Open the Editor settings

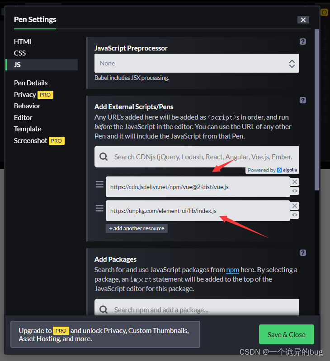23,118
